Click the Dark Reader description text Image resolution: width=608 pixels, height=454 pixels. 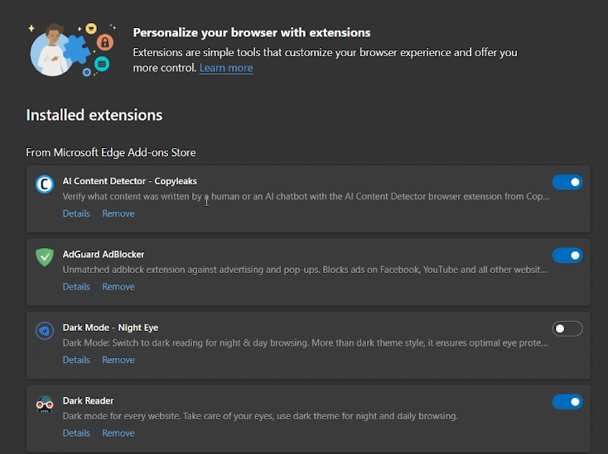point(260,416)
